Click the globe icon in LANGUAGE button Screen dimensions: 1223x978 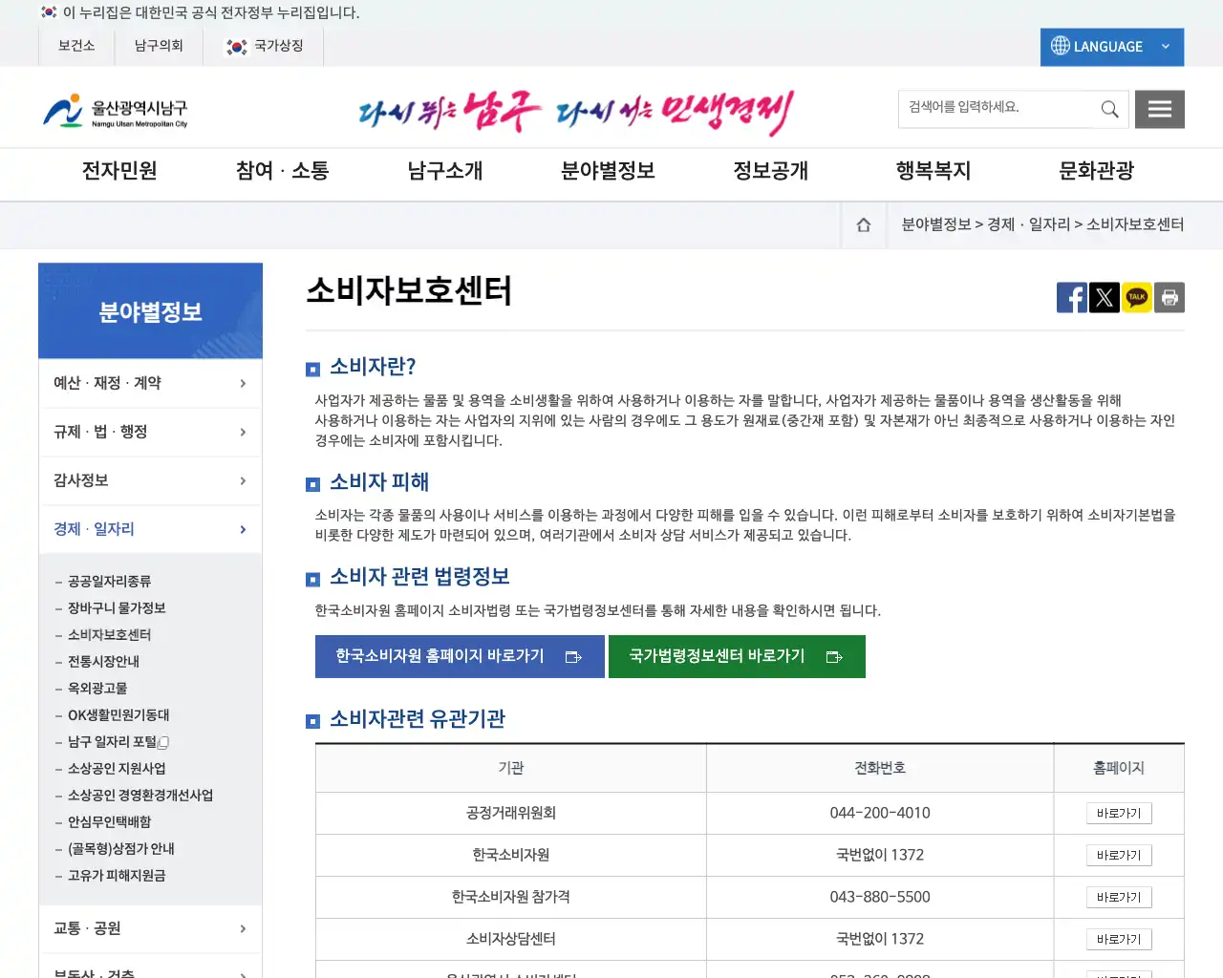1060,46
